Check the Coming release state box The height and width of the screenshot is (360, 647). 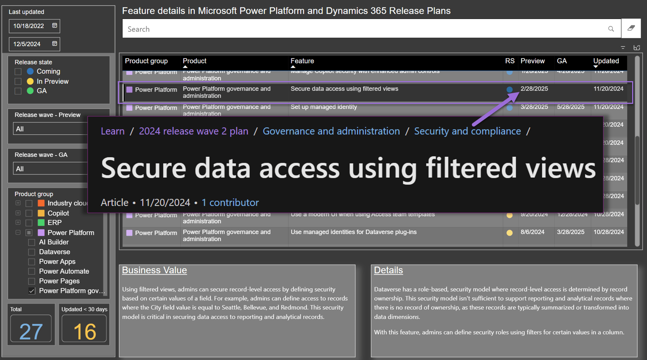click(x=18, y=71)
